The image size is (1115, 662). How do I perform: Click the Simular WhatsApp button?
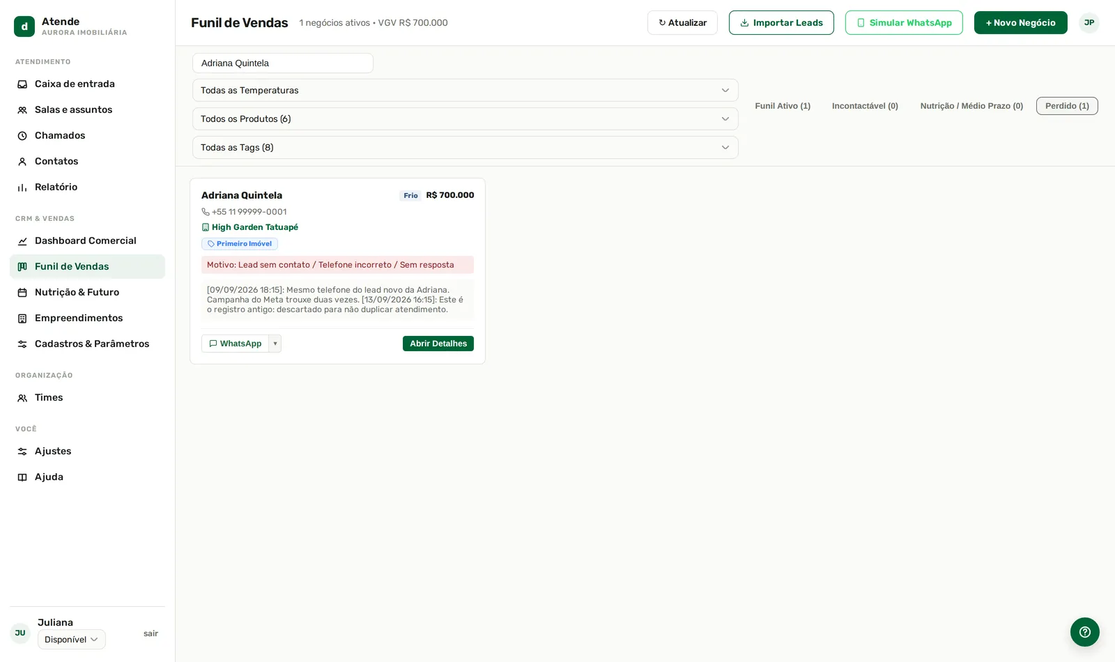point(904,23)
